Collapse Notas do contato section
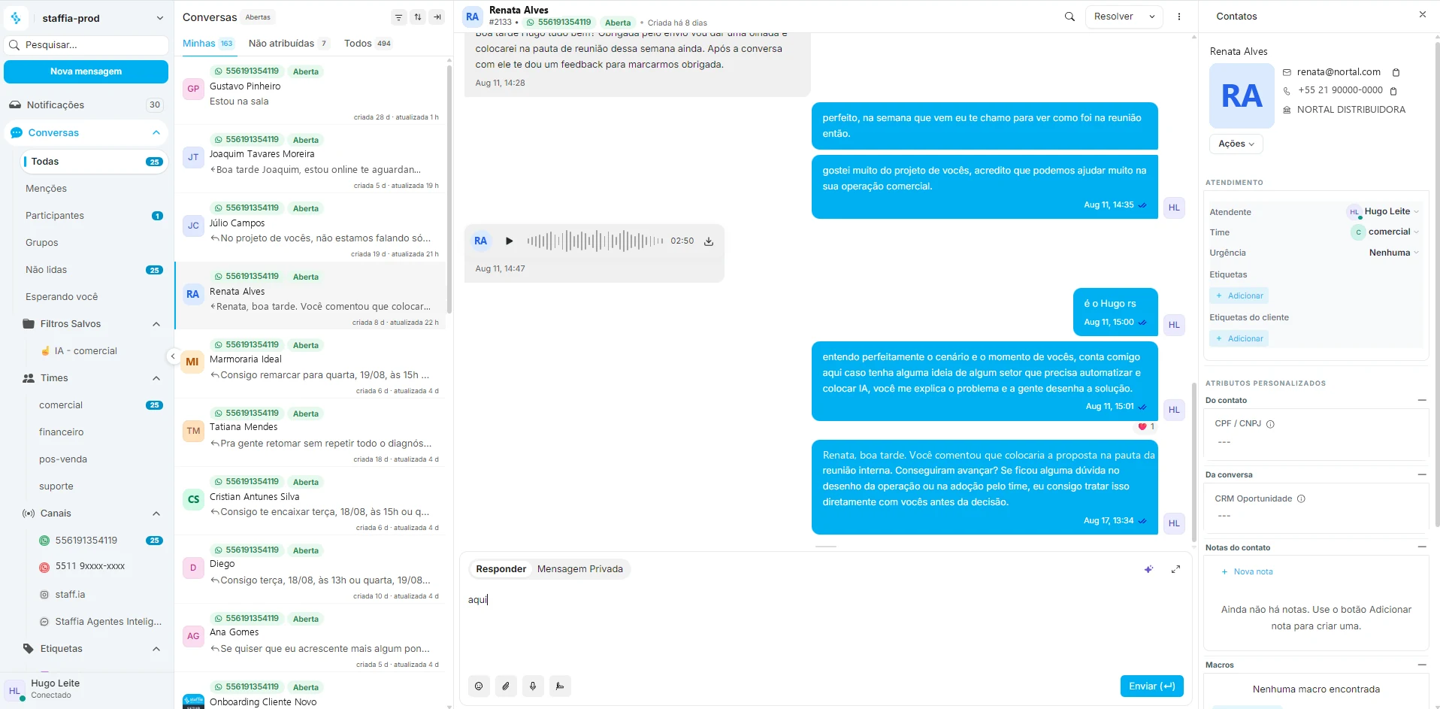Viewport: 1440px width, 709px height. (x=1421, y=547)
